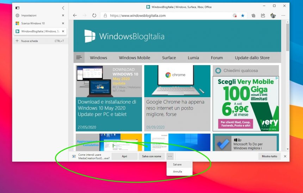Choose Salvare from the download menu

[x=179, y=164]
